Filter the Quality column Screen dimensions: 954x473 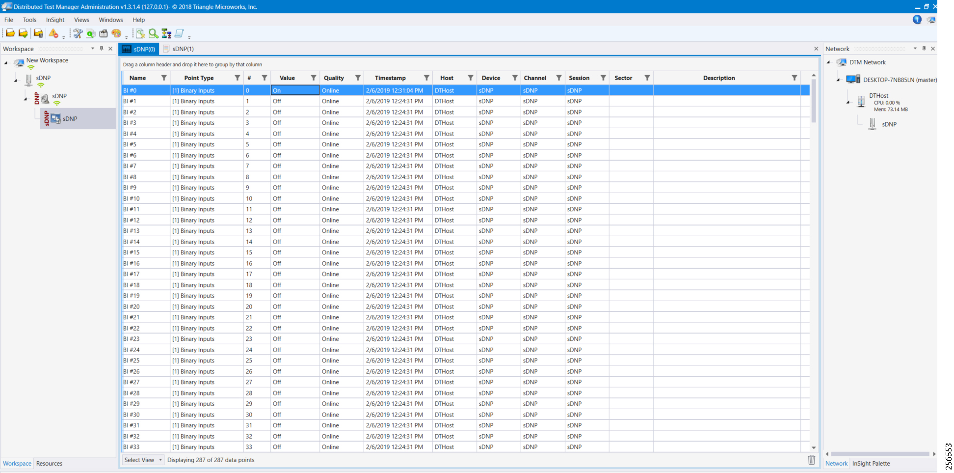pyautogui.click(x=358, y=78)
